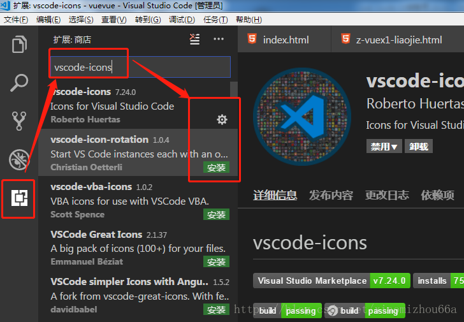Open the 调试(D) menu
This screenshot has width=464, height=322.
click(182, 20)
